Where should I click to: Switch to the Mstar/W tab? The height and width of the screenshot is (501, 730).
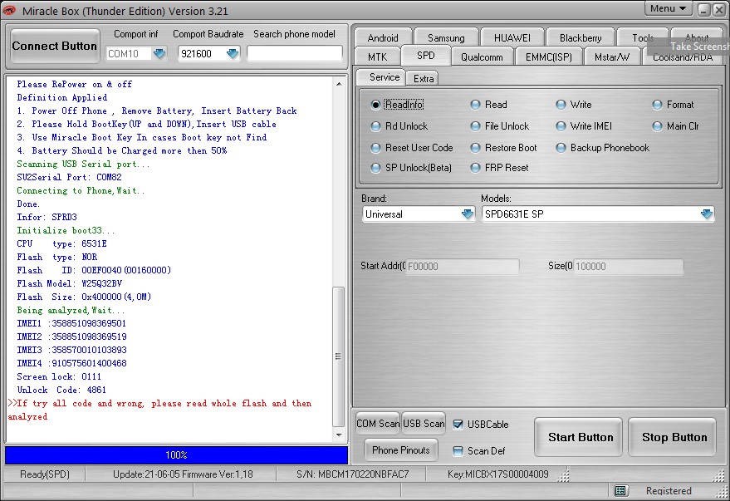[x=612, y=56]
